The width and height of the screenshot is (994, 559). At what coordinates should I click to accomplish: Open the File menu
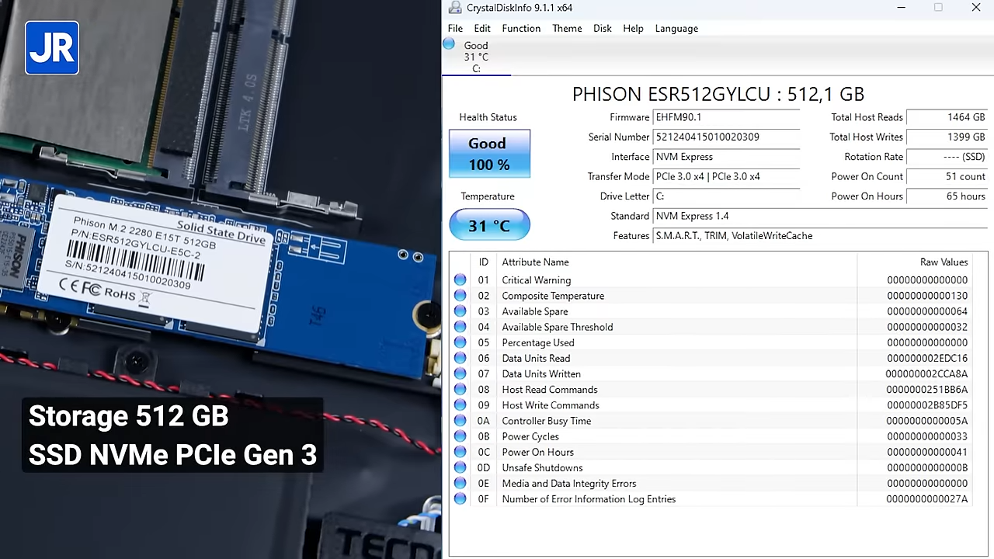(455, 29)
